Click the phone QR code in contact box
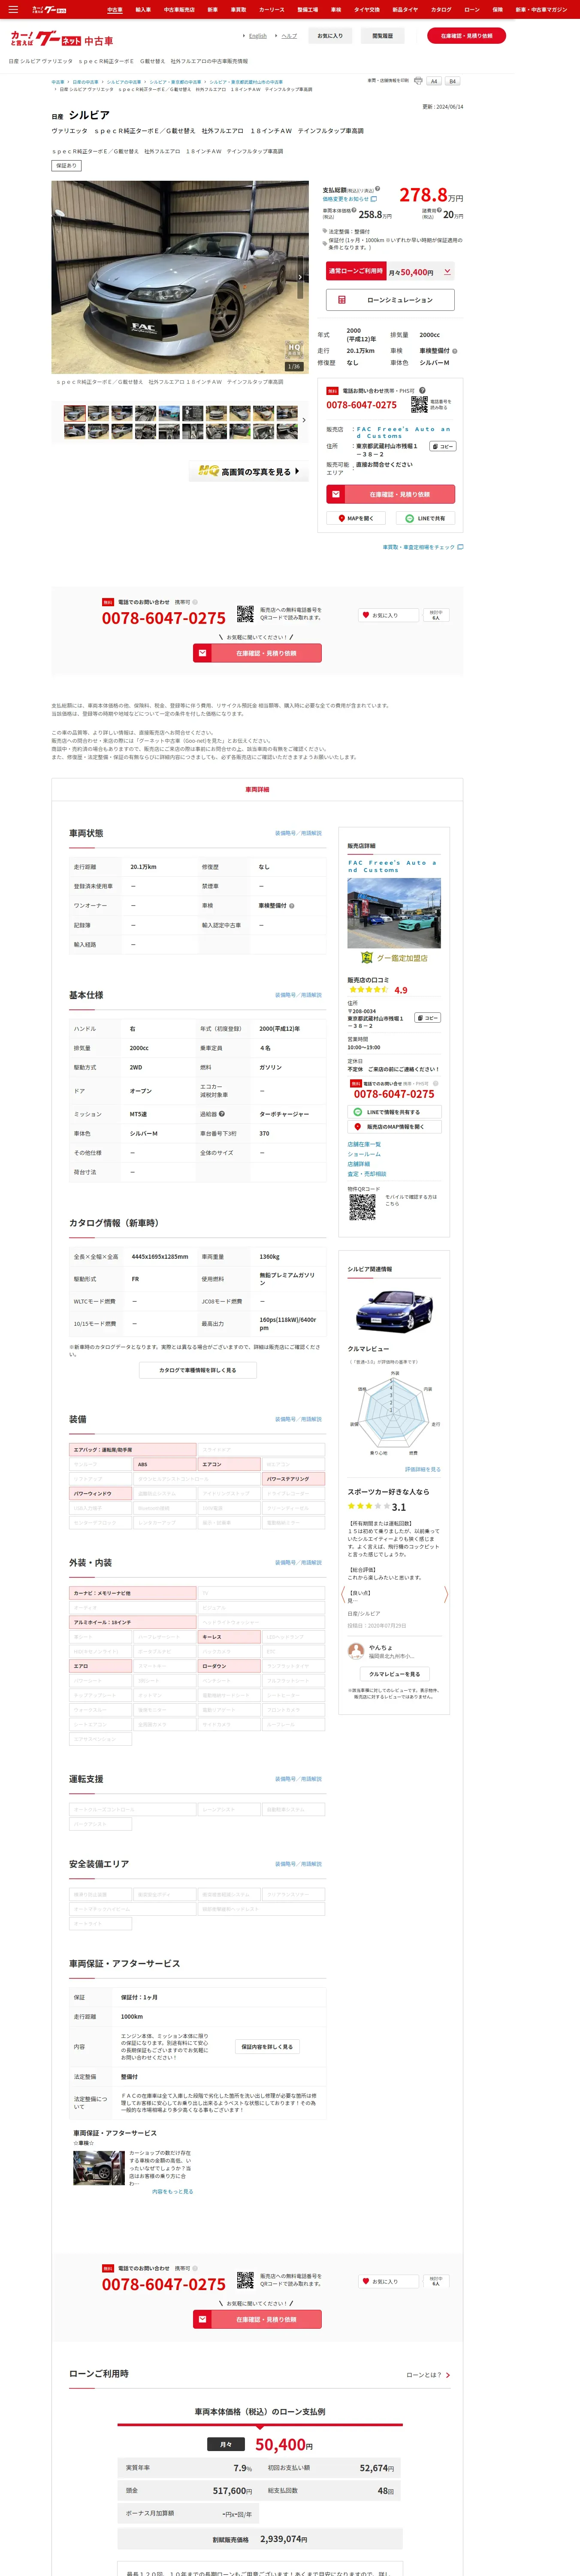 pos(419,405)
